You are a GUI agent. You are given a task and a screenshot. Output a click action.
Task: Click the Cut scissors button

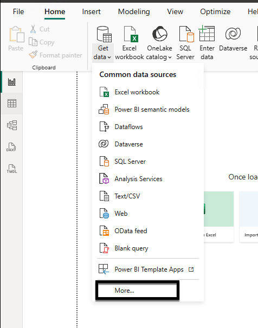[x=40, y=29]
